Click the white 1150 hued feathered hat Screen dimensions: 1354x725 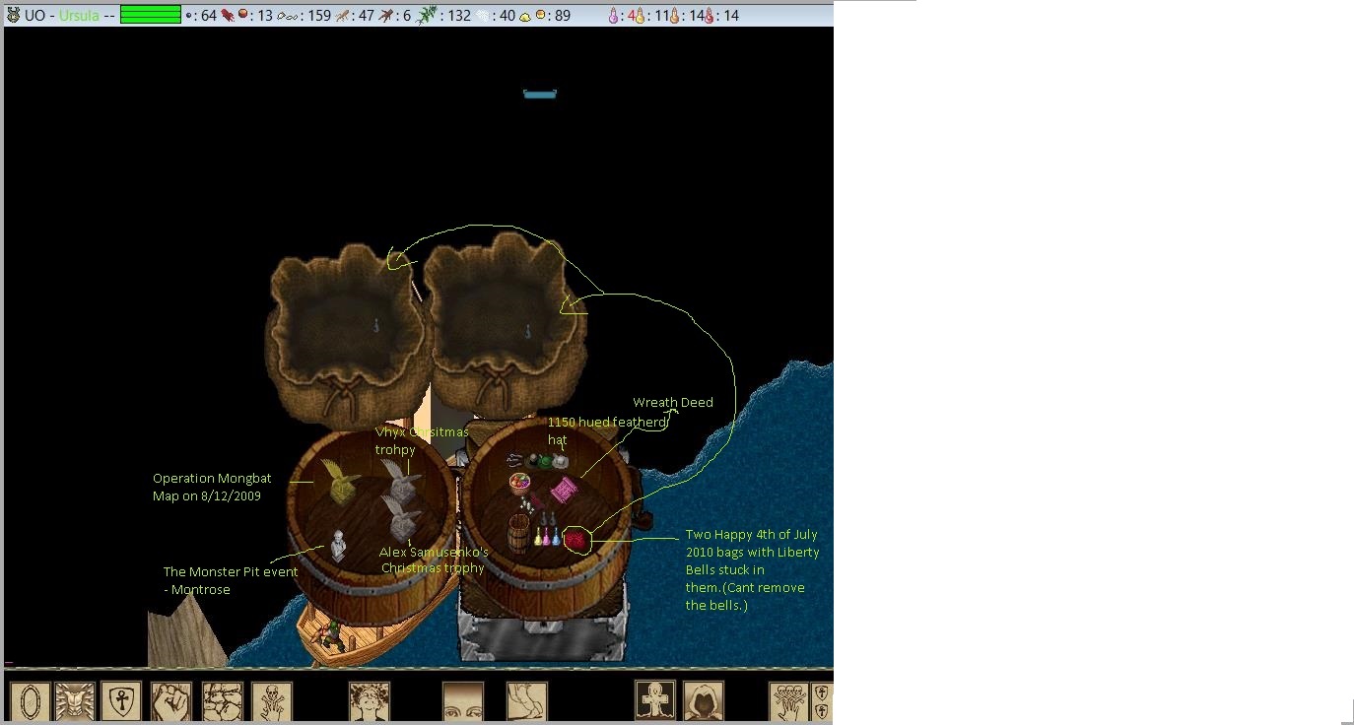point(560,460)
